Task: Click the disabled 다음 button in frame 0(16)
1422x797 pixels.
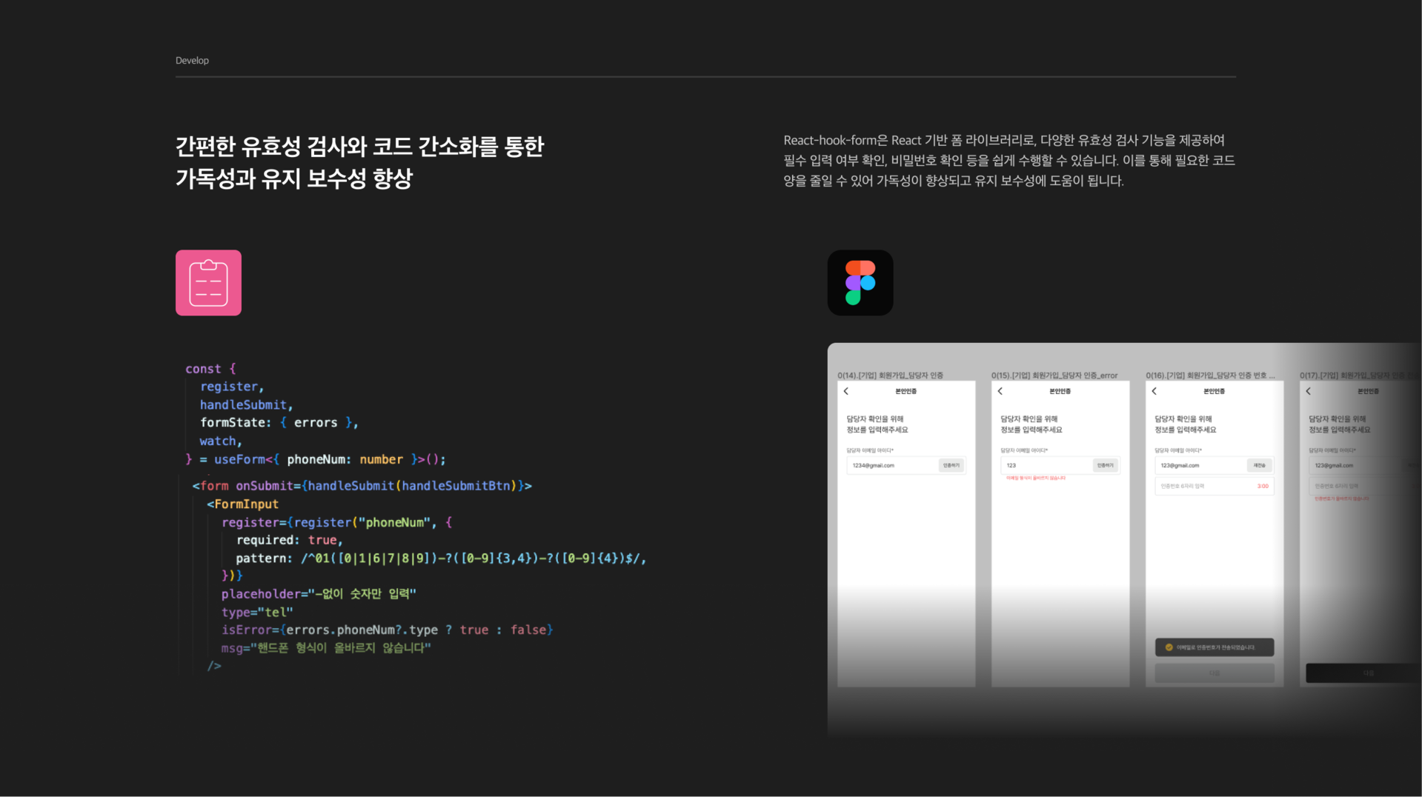Action: tap(1214, 673)
